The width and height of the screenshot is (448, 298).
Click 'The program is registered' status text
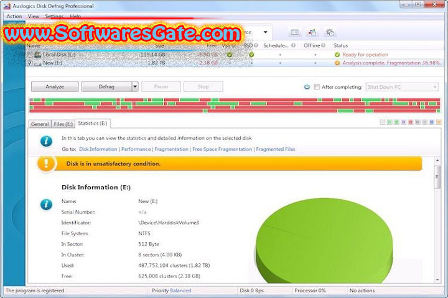[x=35, y=291]
